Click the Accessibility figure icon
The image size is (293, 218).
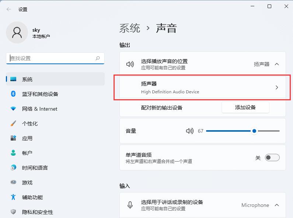(x=14, y=197)
